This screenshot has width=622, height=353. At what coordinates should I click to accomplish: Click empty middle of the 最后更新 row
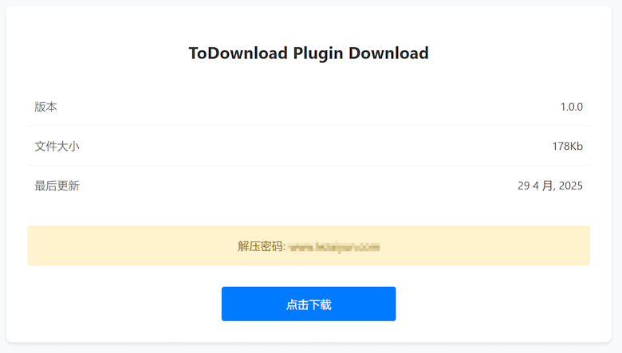[x=309, y=186]
